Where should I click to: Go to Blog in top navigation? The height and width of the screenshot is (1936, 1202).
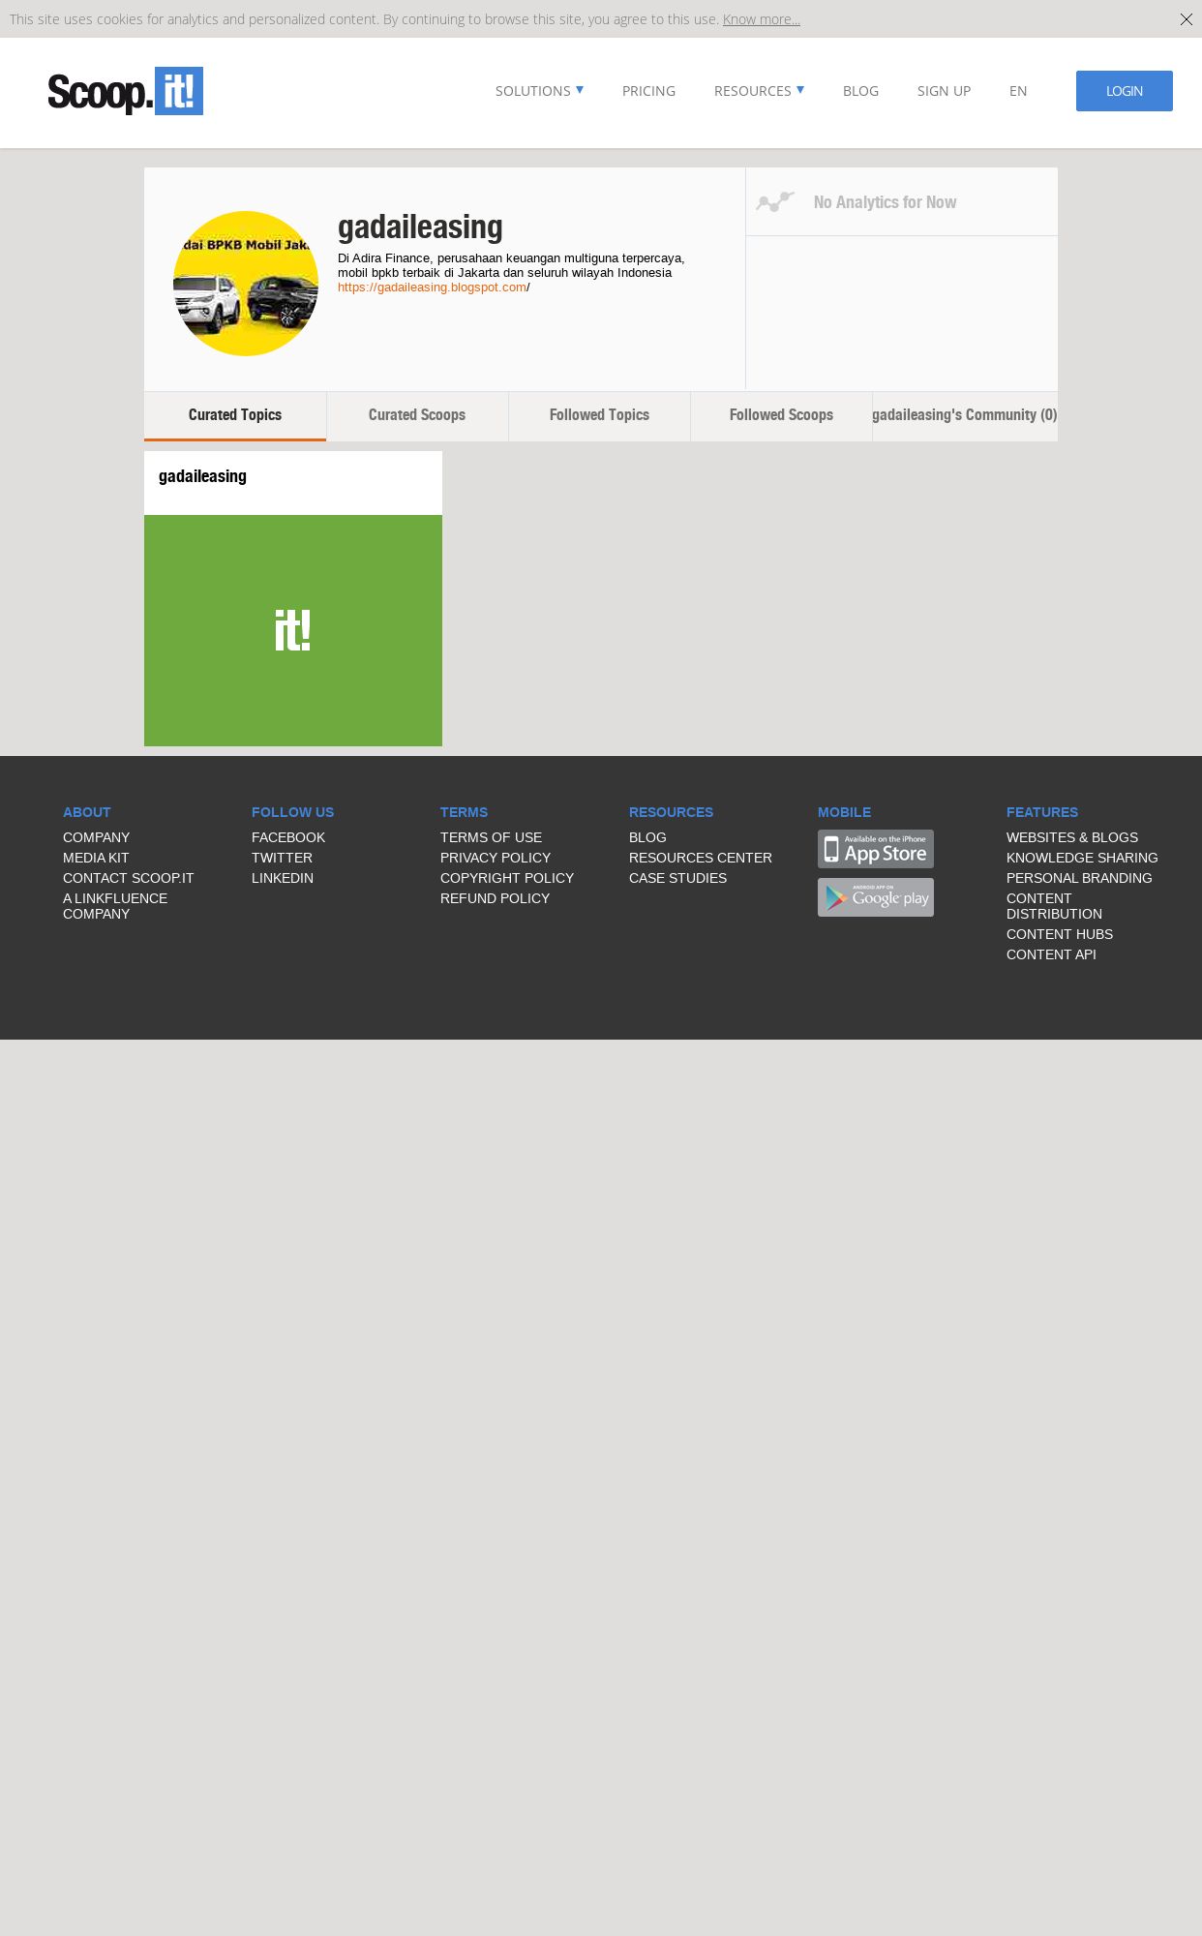coord(860,91)
